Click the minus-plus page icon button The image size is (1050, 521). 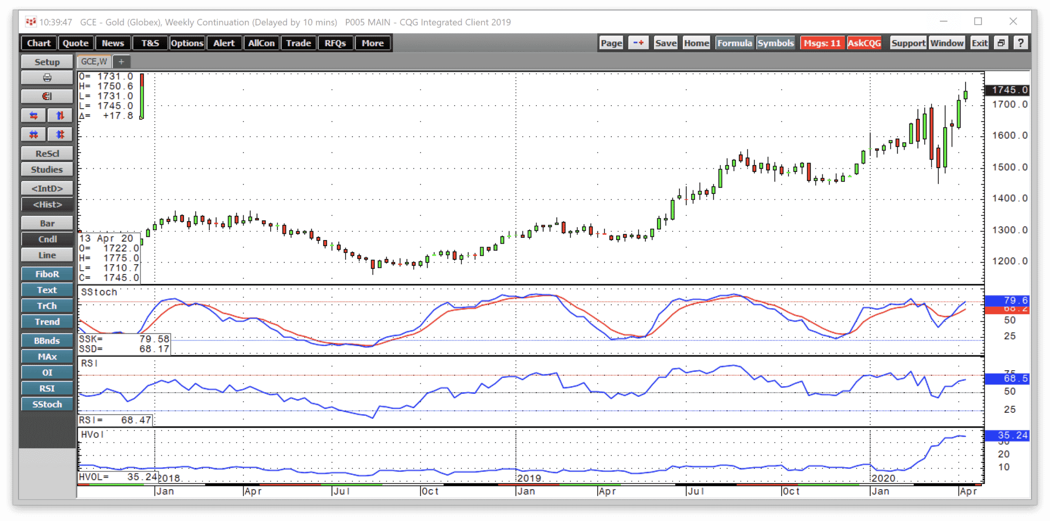coord(638,43)
